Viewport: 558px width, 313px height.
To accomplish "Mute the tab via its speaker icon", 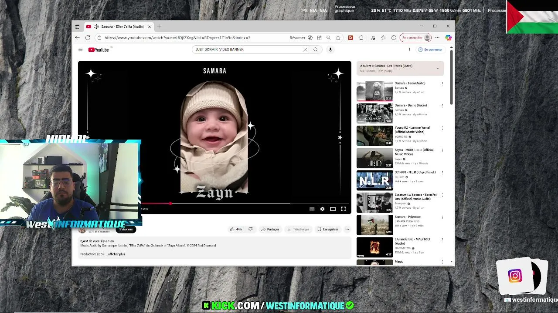I will tap(96, 27).
